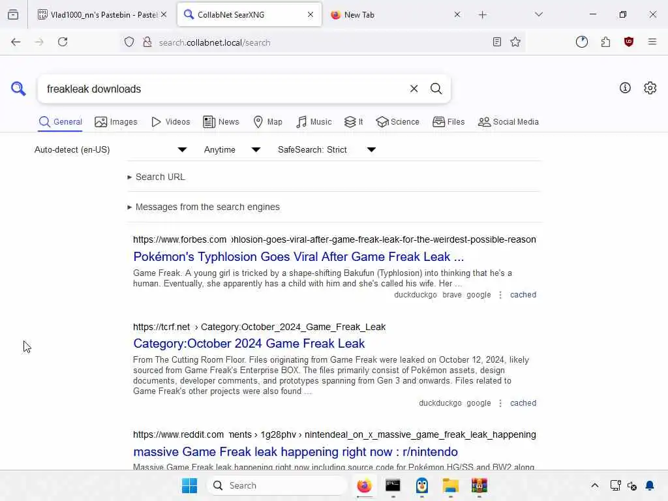668x501 pixels.
Task: Select the General search category
Action: (x=60, y=122)
